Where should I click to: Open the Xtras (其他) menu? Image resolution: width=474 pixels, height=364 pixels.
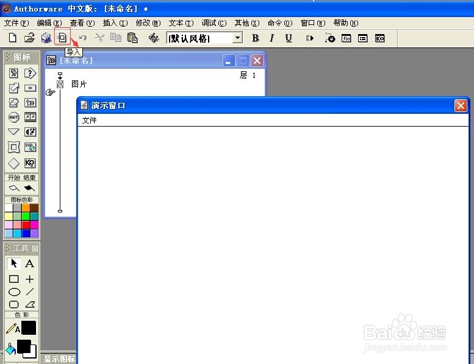pyautogui.click(x=247, y=23)
